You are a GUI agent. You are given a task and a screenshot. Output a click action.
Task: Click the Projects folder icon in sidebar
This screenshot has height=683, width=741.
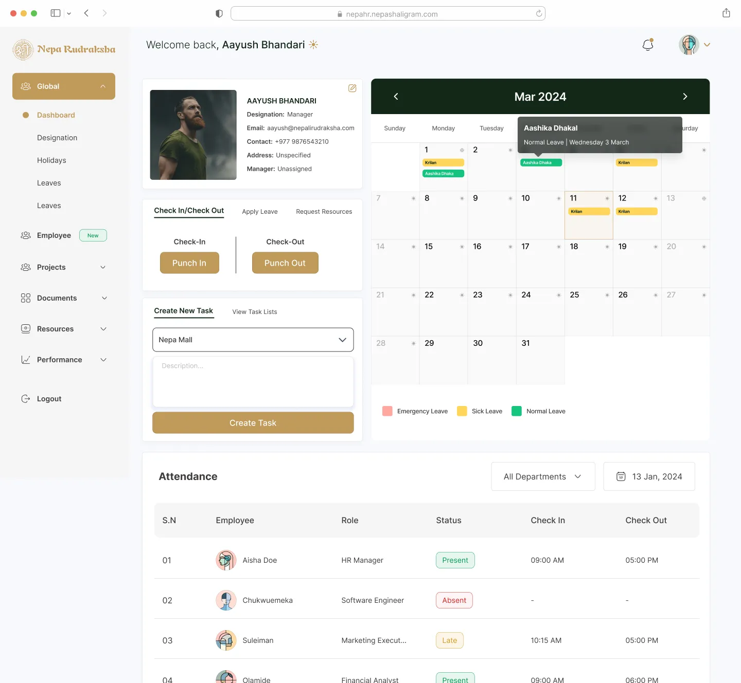(x=25, y=267)
